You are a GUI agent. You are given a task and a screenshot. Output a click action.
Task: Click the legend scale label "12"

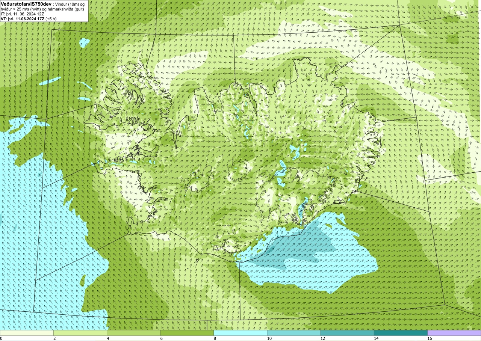coord(322,338)
